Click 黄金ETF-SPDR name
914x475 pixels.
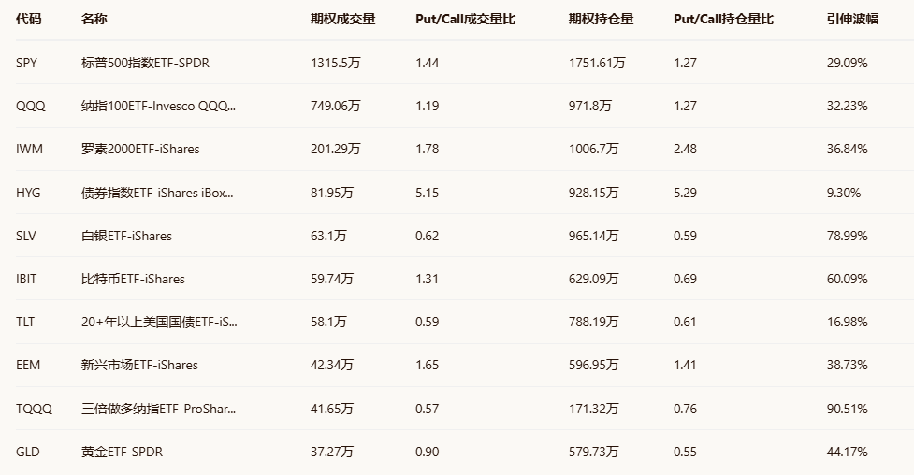click(123, 452)
